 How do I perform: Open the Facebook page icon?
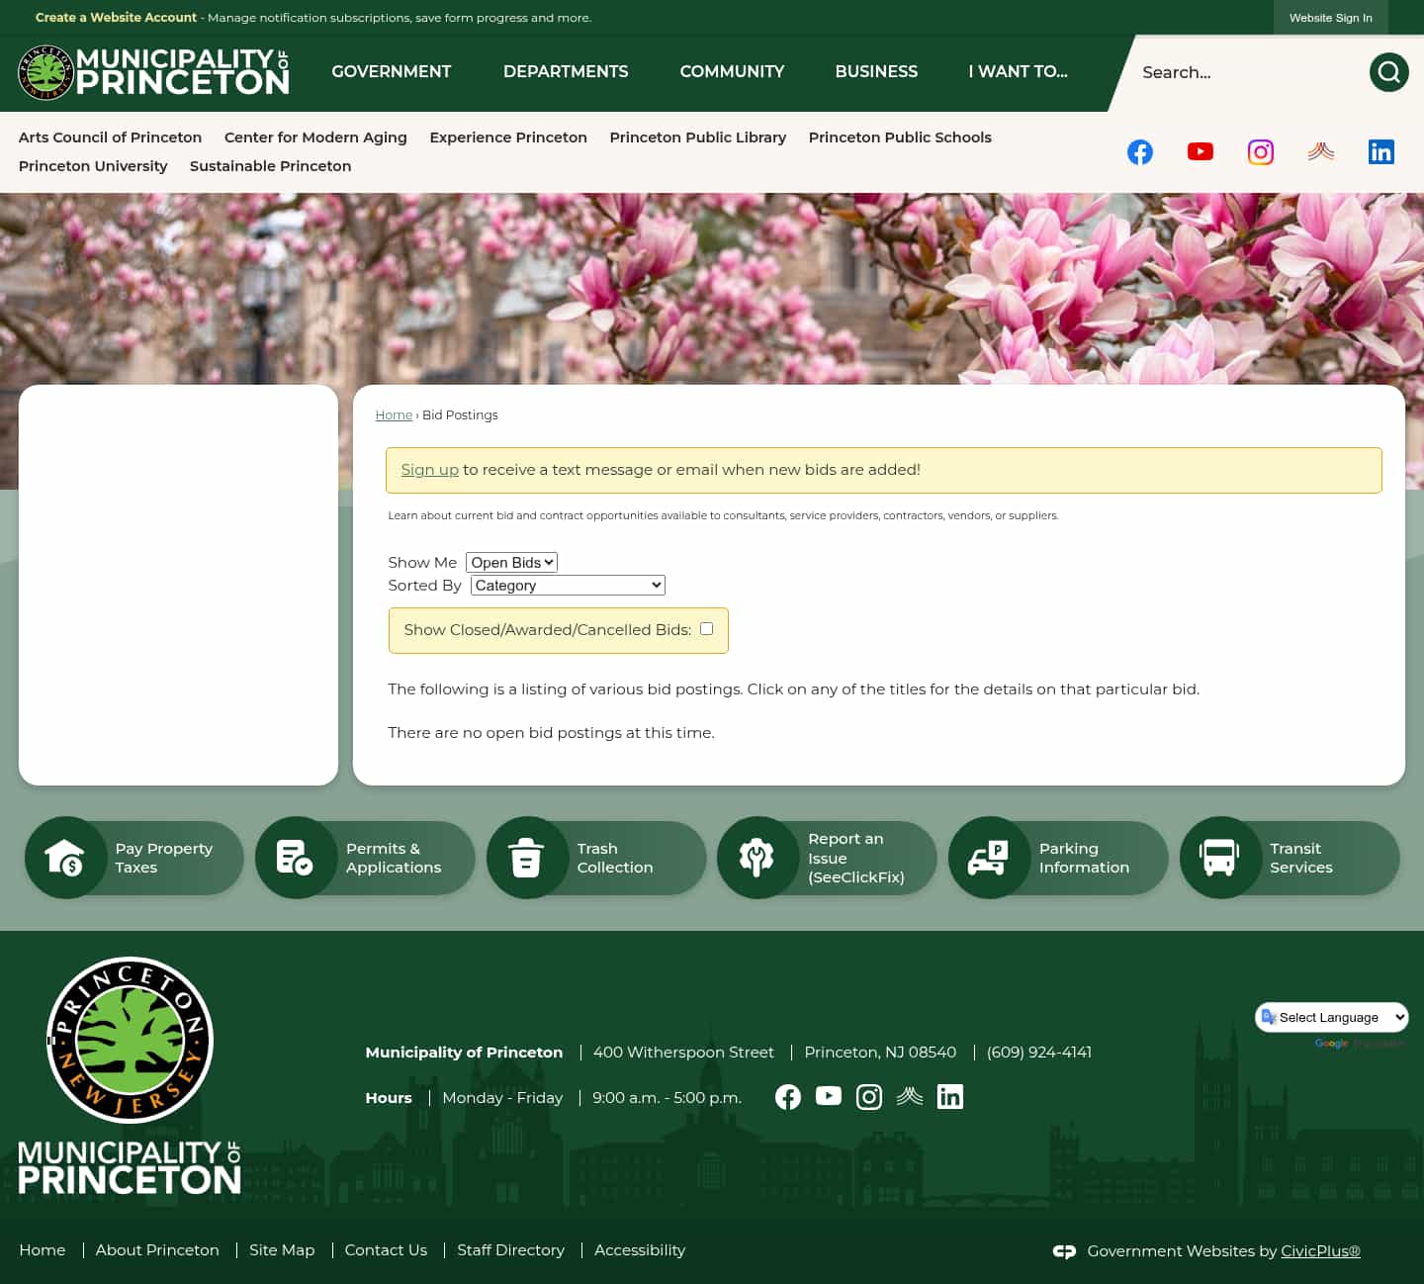[1140, 151]
